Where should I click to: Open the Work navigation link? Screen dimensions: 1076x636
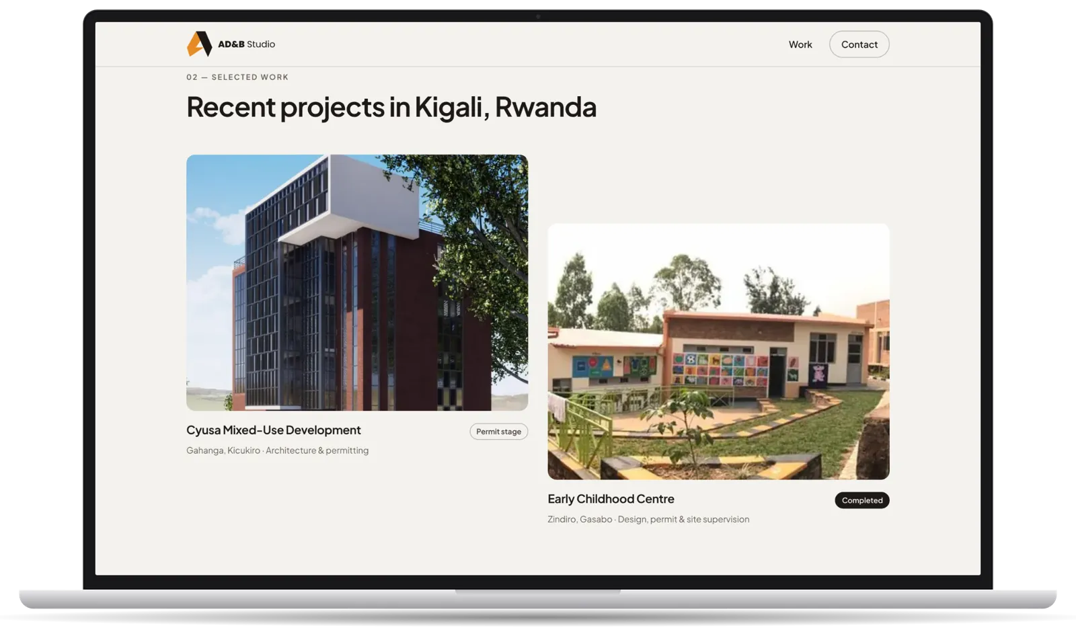pos(800,44)
